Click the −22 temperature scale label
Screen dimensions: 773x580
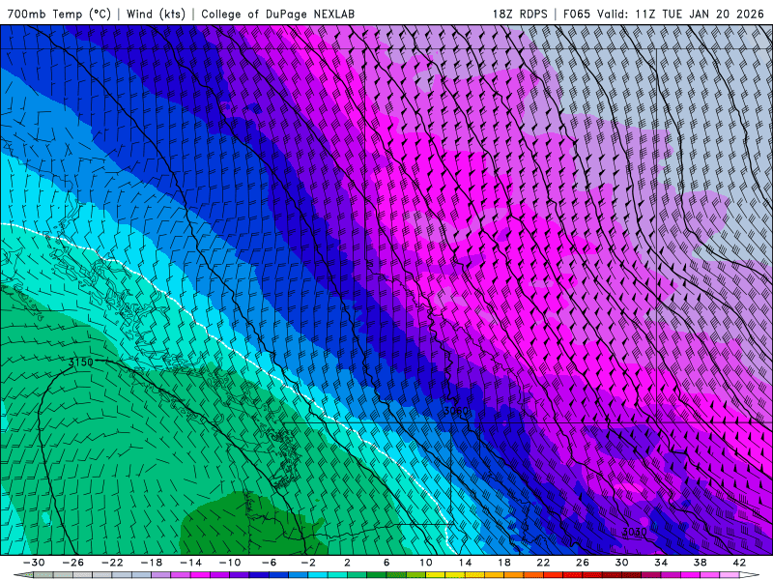tap(112, 563)
